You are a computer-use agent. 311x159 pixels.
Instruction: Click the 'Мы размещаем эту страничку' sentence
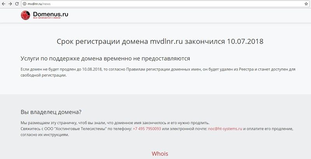[117, 122]
